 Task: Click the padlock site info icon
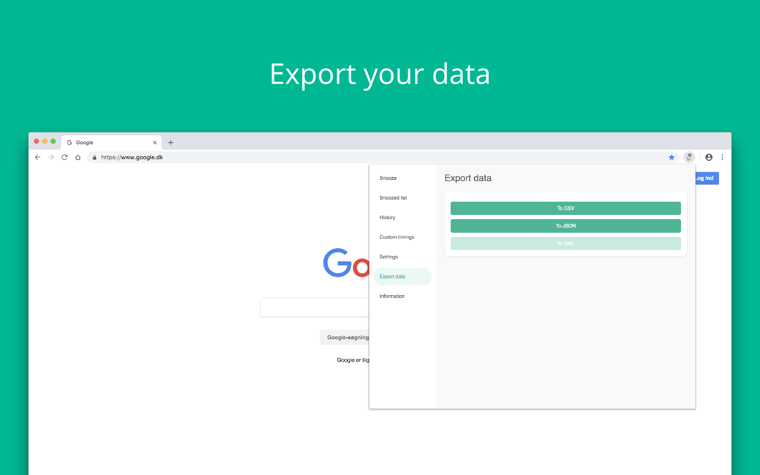(94, 157)
